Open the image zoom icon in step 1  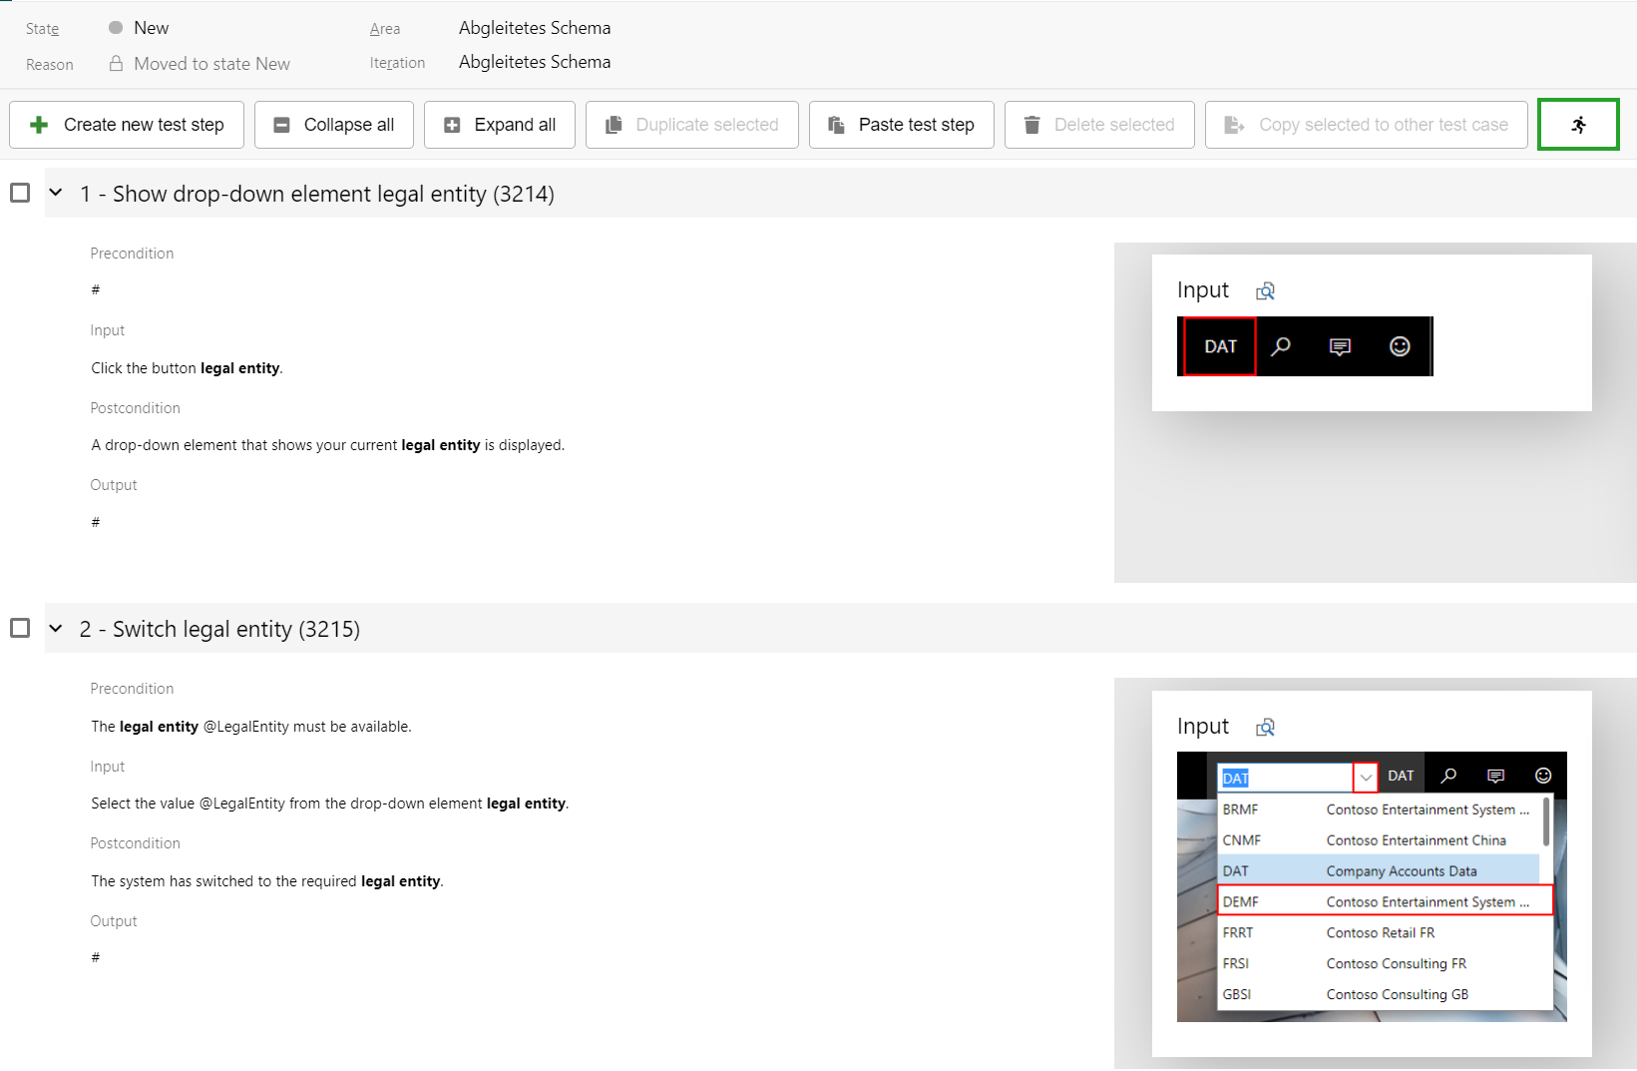click(1265, 290)
